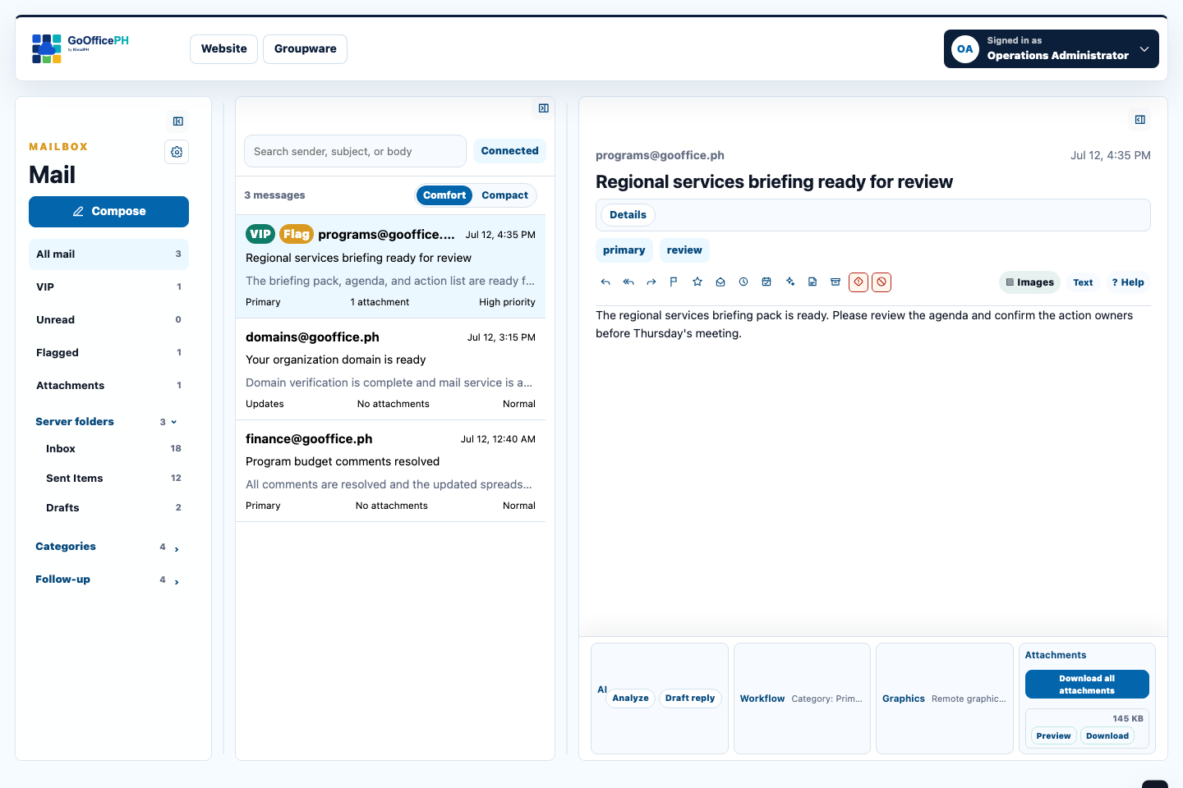Screen dimensions: 1183x788
Task: Open the Groupware tab
Action: (306, 49)
